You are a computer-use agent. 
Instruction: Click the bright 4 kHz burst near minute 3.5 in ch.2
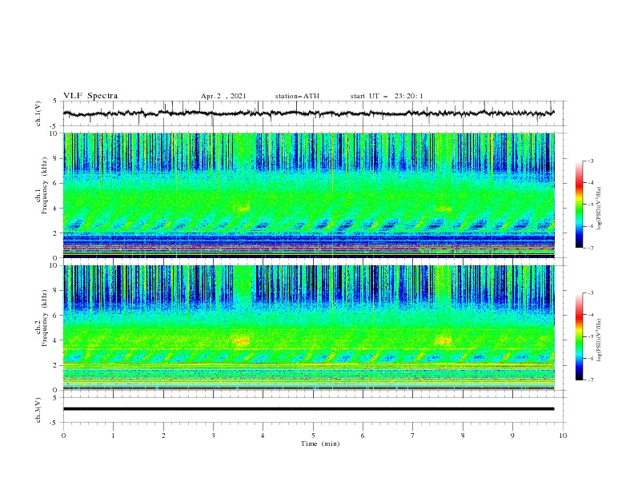point(242,341)
